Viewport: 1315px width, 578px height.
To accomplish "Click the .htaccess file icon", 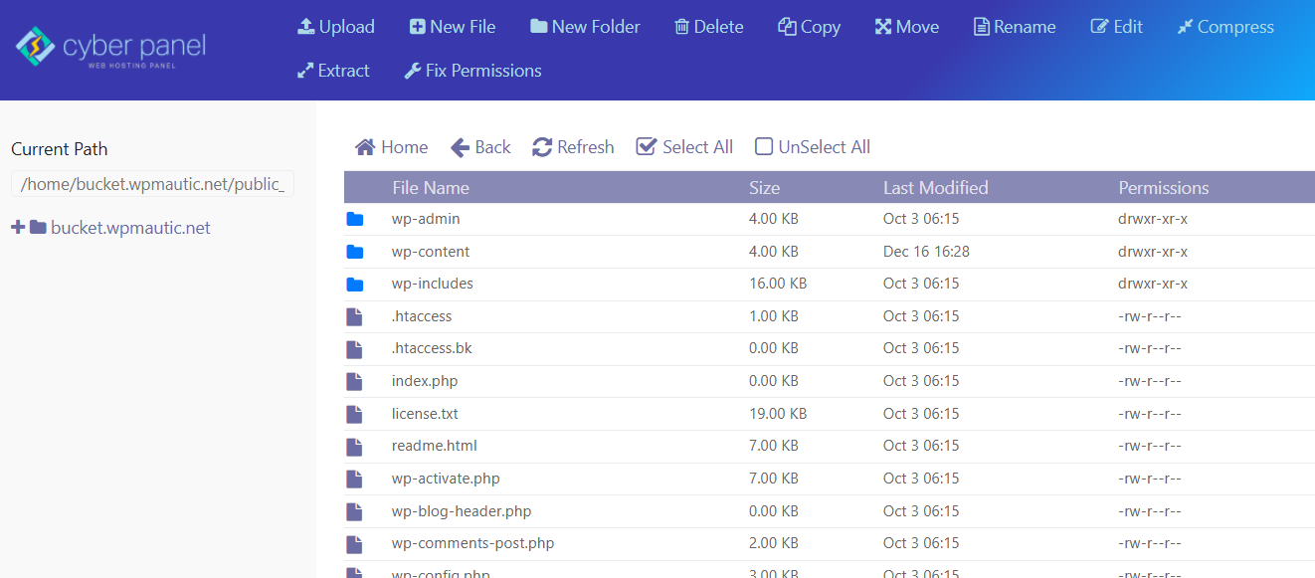I will pos(353,316).
